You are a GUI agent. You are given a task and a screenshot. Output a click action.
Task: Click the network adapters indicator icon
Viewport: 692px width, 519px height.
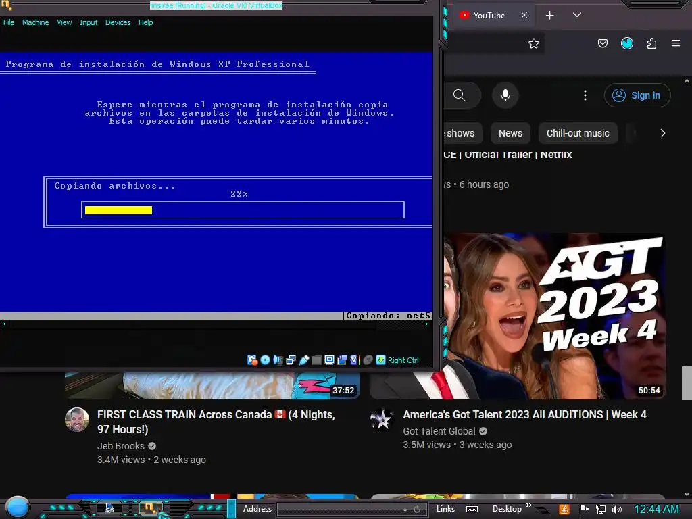(x=291, y=360)
